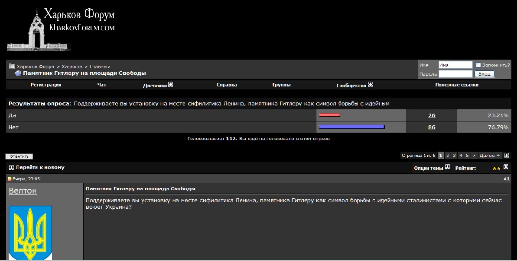Viewport: 517px width, 261px height.
Task: Open the Опции темы dropdown
Action: point(447,167)
